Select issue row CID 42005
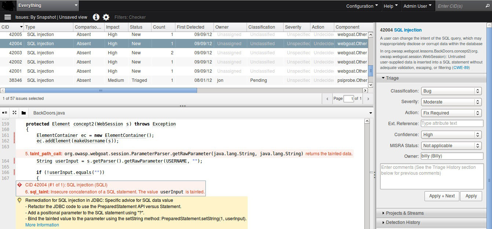Screen dimensions: 492x229 (x=183, y=34)
